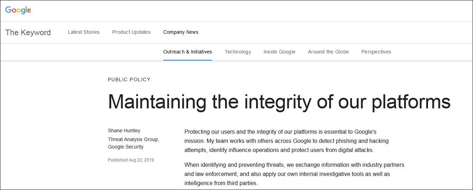Screen dimensions: 473x190
Task: Switch to Outreach & Initiatives tab
Action: pos(187,52)
